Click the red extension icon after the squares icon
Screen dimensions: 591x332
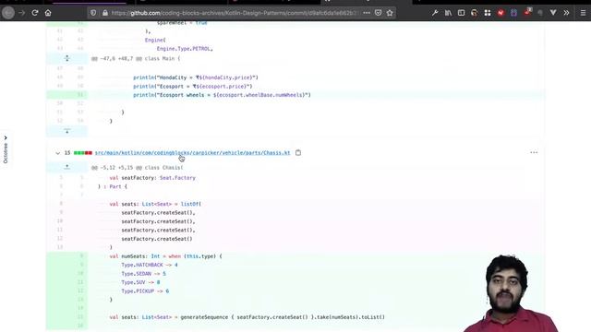click(x=501, y=13)
